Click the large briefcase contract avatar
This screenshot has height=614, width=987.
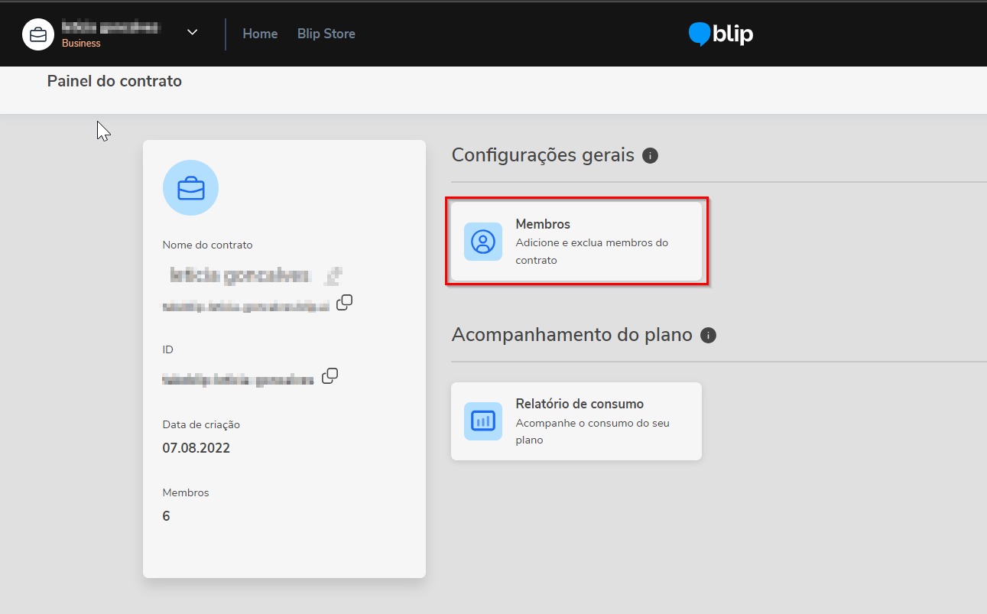pos(190,188)
